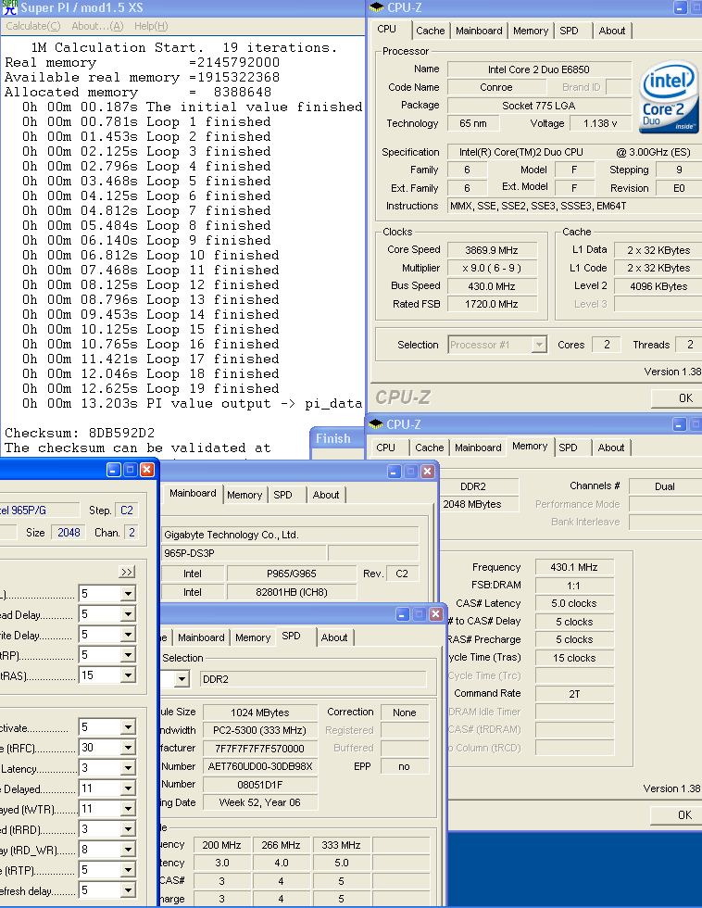Screen dimensions: 702x908
Task: Click OK in the CPU-Z processor window
Action: pyautogui.click(x=684, y=398)
